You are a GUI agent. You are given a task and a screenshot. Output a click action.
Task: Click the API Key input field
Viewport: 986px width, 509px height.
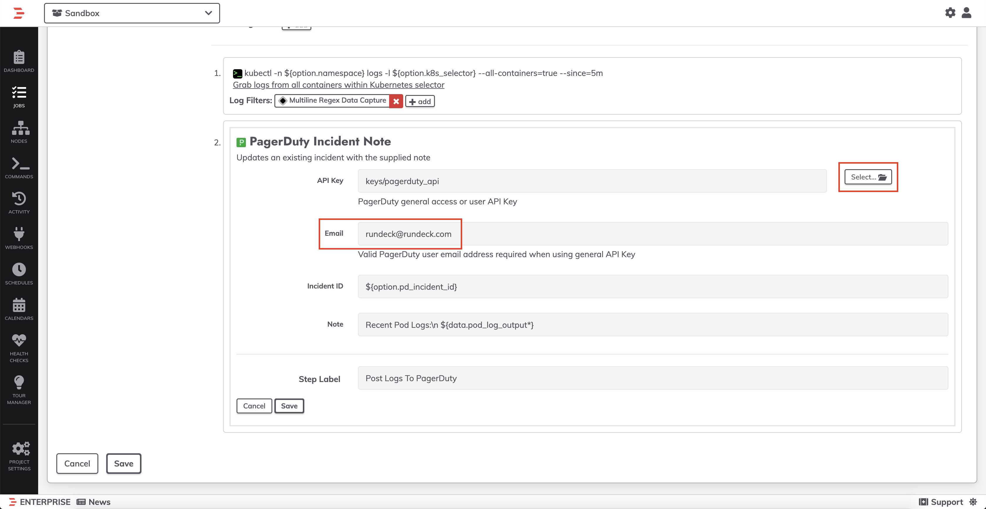tap(592, 181)
